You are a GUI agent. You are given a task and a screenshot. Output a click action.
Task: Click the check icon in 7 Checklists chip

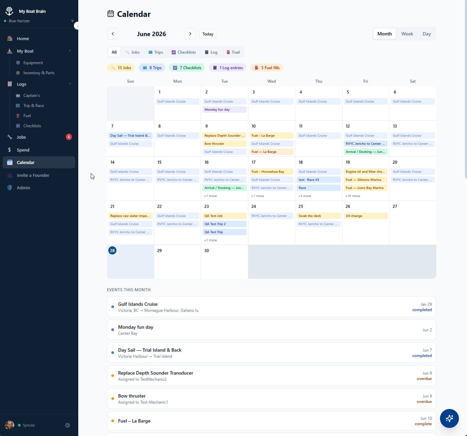click(x=175, y=68)
